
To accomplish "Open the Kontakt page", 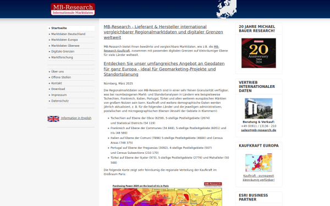I will [57, 83].
